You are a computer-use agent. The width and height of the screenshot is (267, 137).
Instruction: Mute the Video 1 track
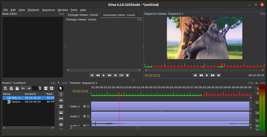pos(84,107)
